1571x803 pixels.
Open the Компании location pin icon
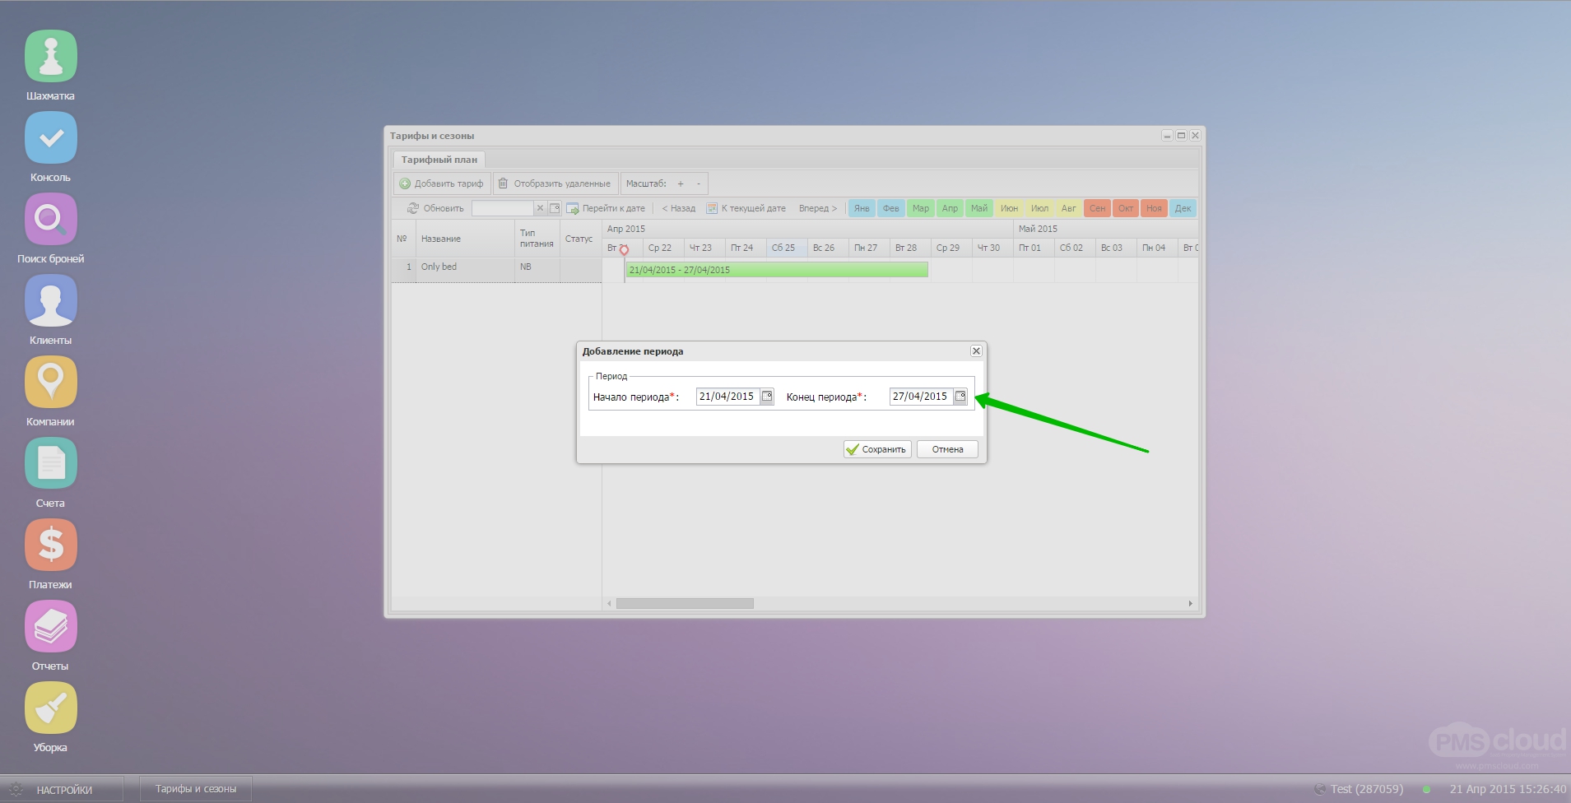51,383
